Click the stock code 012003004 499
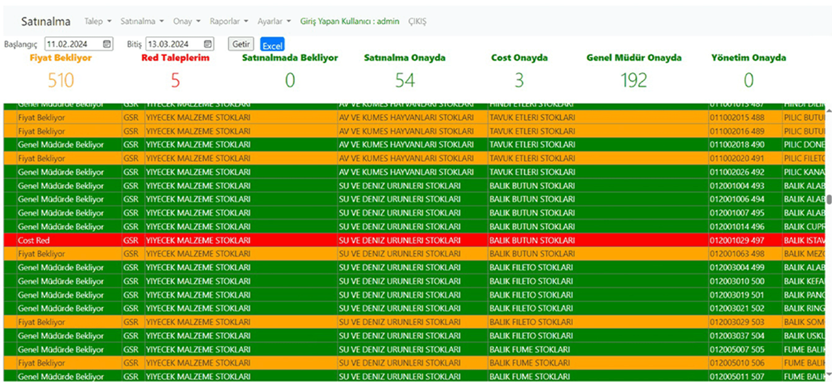This screenshot has width=832, height=382. pos(737,267)
